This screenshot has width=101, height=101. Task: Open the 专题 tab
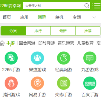coord(77,17)
